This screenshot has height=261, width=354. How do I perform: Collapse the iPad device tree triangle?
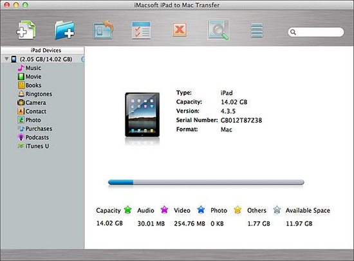tap(6, 59)
